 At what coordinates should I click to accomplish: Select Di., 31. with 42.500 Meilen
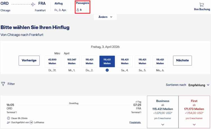[52, 62]
